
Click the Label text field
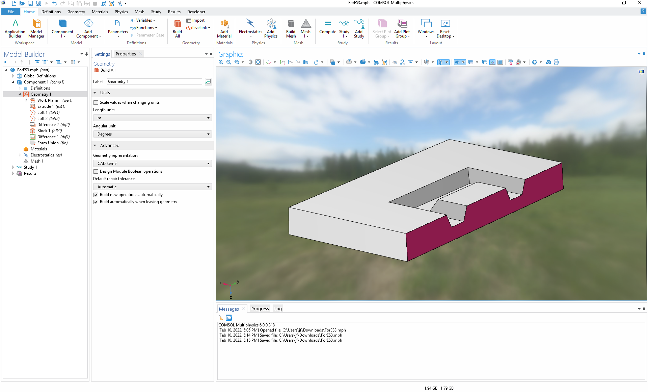pyautogui.click(x=154, y=81)
